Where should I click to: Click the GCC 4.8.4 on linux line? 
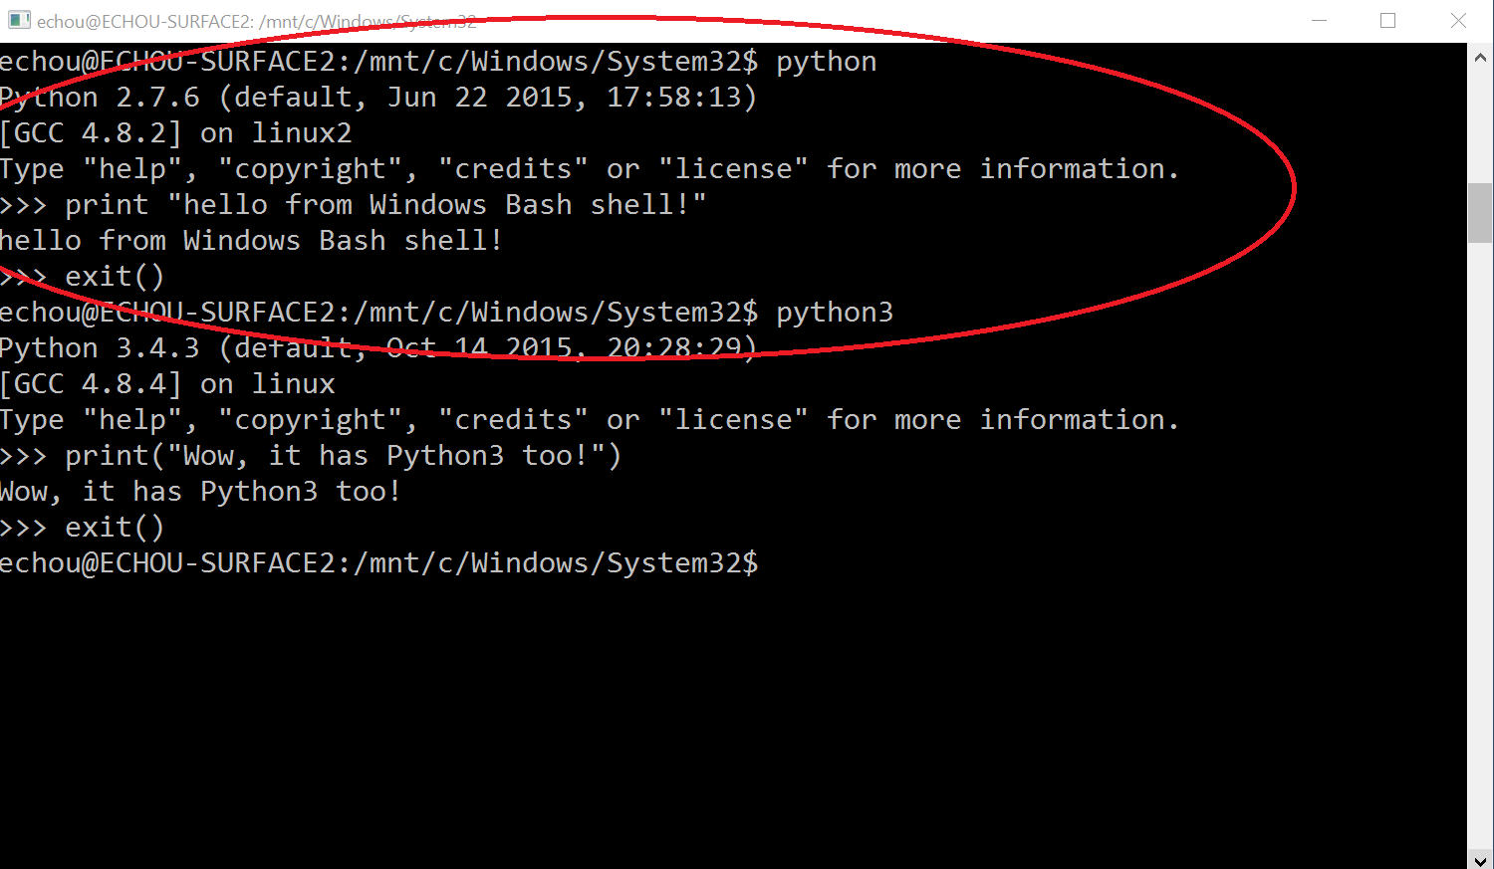(167, 383)
